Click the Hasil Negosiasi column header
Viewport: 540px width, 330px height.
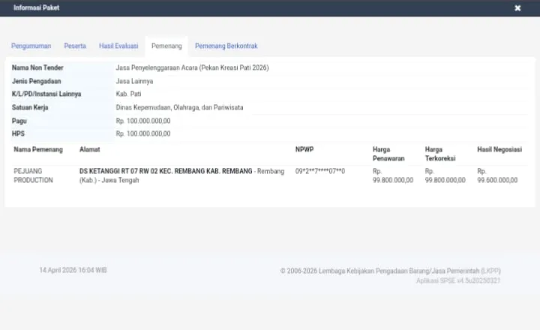click(x=499, y=150)
